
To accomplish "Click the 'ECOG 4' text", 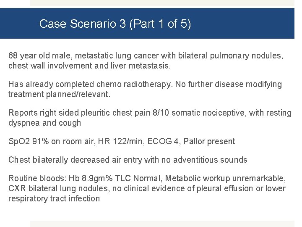I will [x=159, y=141].
